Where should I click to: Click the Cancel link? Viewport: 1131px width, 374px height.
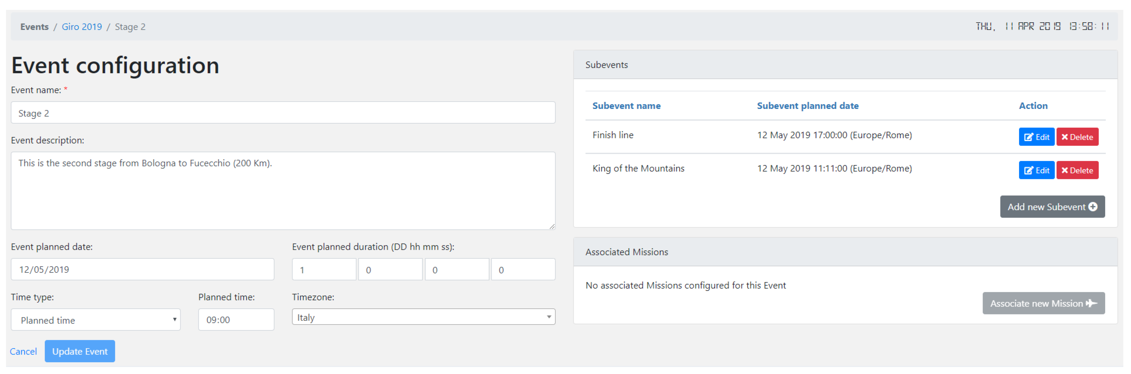23,352
